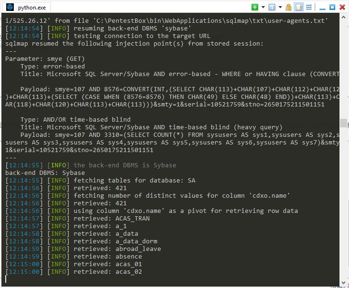Expand the active consoles dropdown arrow
Image resolution: width=349 pixels, height=288 pixels.
click(x=280, y=7)
